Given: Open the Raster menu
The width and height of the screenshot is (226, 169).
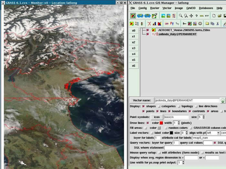Looking at the screenshot, I should tap(155, 8).
